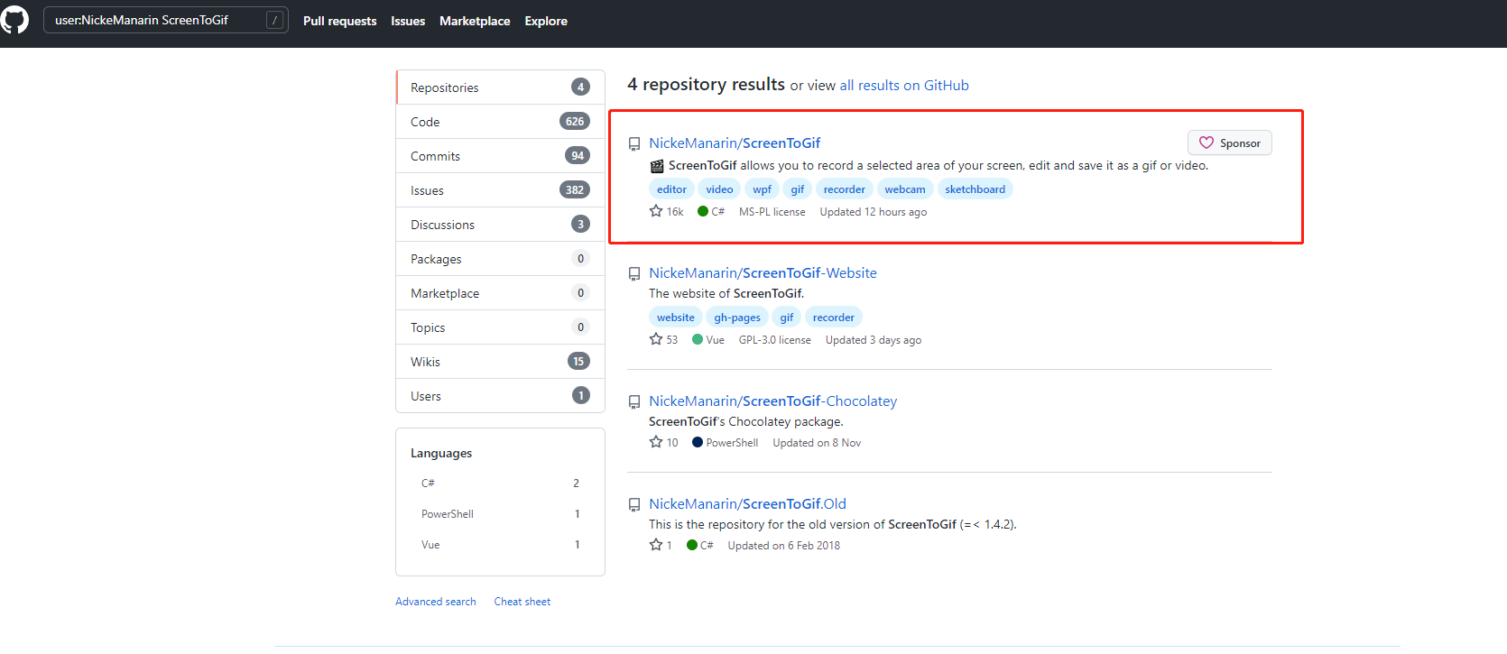Click the ScreenToGif's Chocolatey package description
Viewport: 1507px width, 654px height.
[746, 421]
